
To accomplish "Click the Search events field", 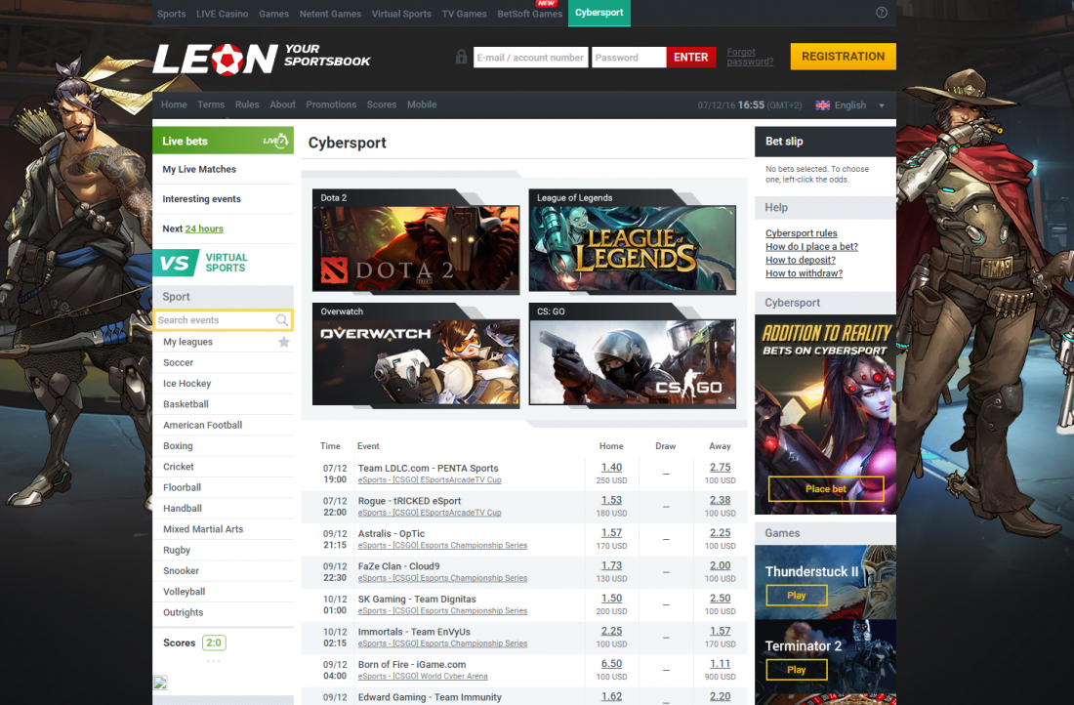I will coord(223,320).
